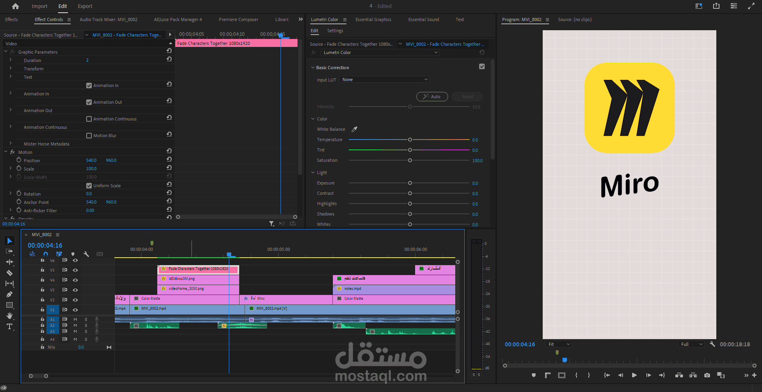Collapse the Light section in Lumetri
This screenshot has width=762, height=392.
(313, 173)
